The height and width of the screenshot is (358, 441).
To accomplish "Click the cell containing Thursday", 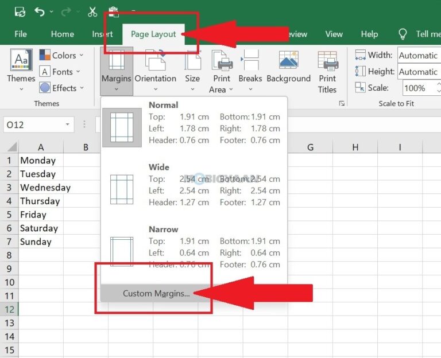I will tap(41, 201).
